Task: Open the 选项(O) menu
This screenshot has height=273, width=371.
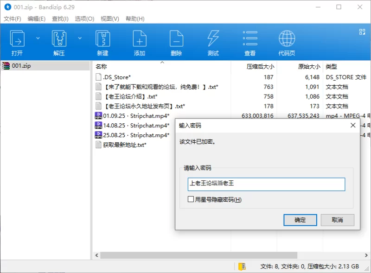Action: tap(84, 19)
